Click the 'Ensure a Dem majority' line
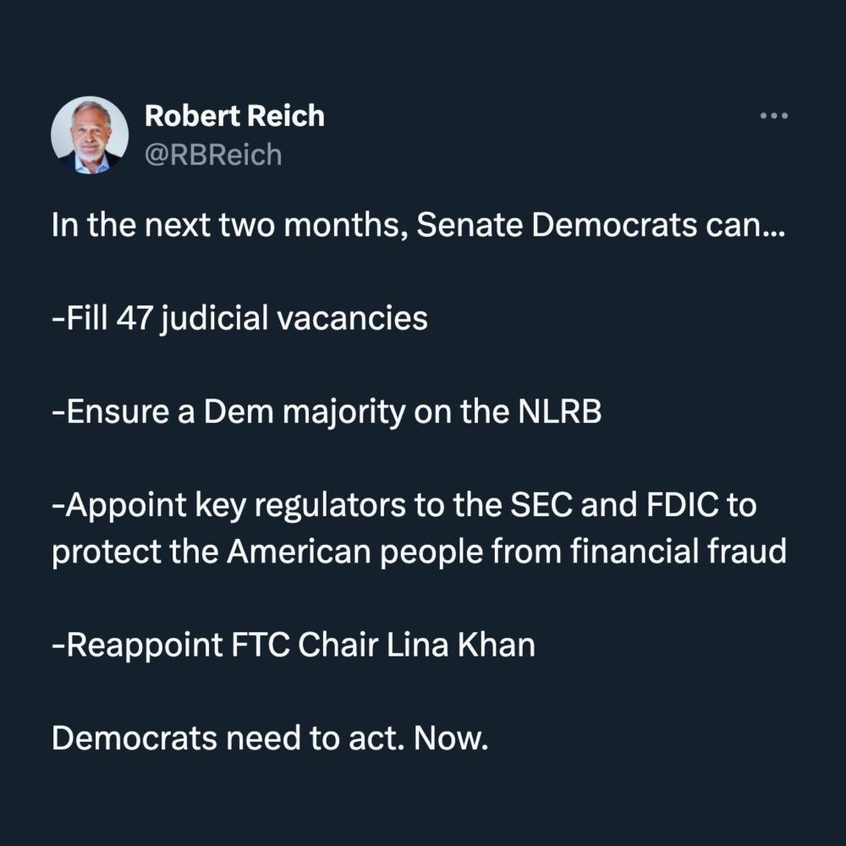The image size is (846, 846). [327, 412]
